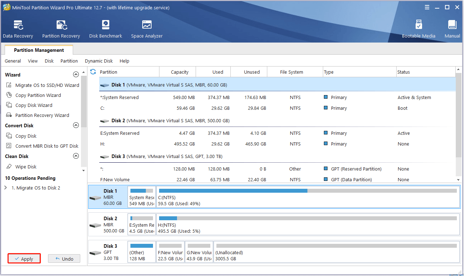Open Space Analyzer tool

(x=147, y=29)
